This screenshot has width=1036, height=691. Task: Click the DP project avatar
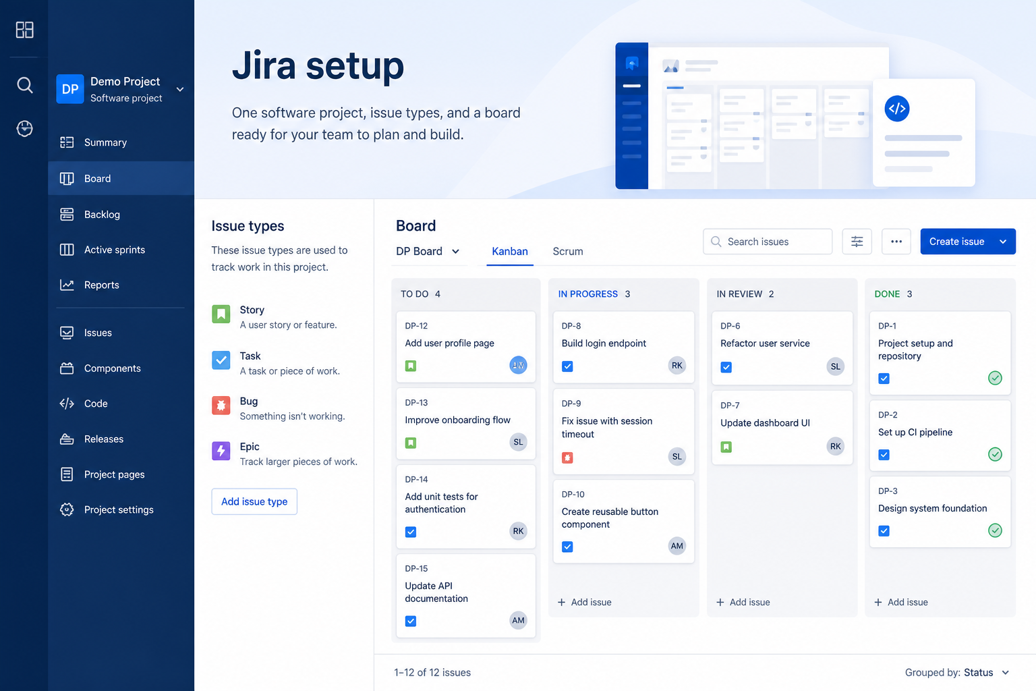(70, 89)
